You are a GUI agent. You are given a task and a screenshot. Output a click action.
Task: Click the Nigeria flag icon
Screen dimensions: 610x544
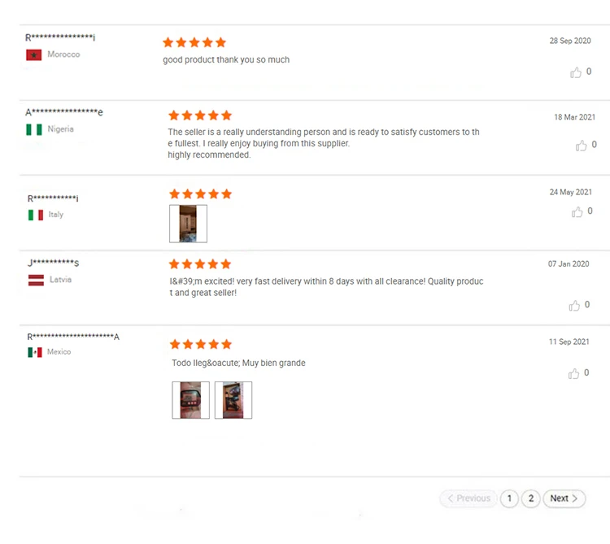tap(34, 129)
